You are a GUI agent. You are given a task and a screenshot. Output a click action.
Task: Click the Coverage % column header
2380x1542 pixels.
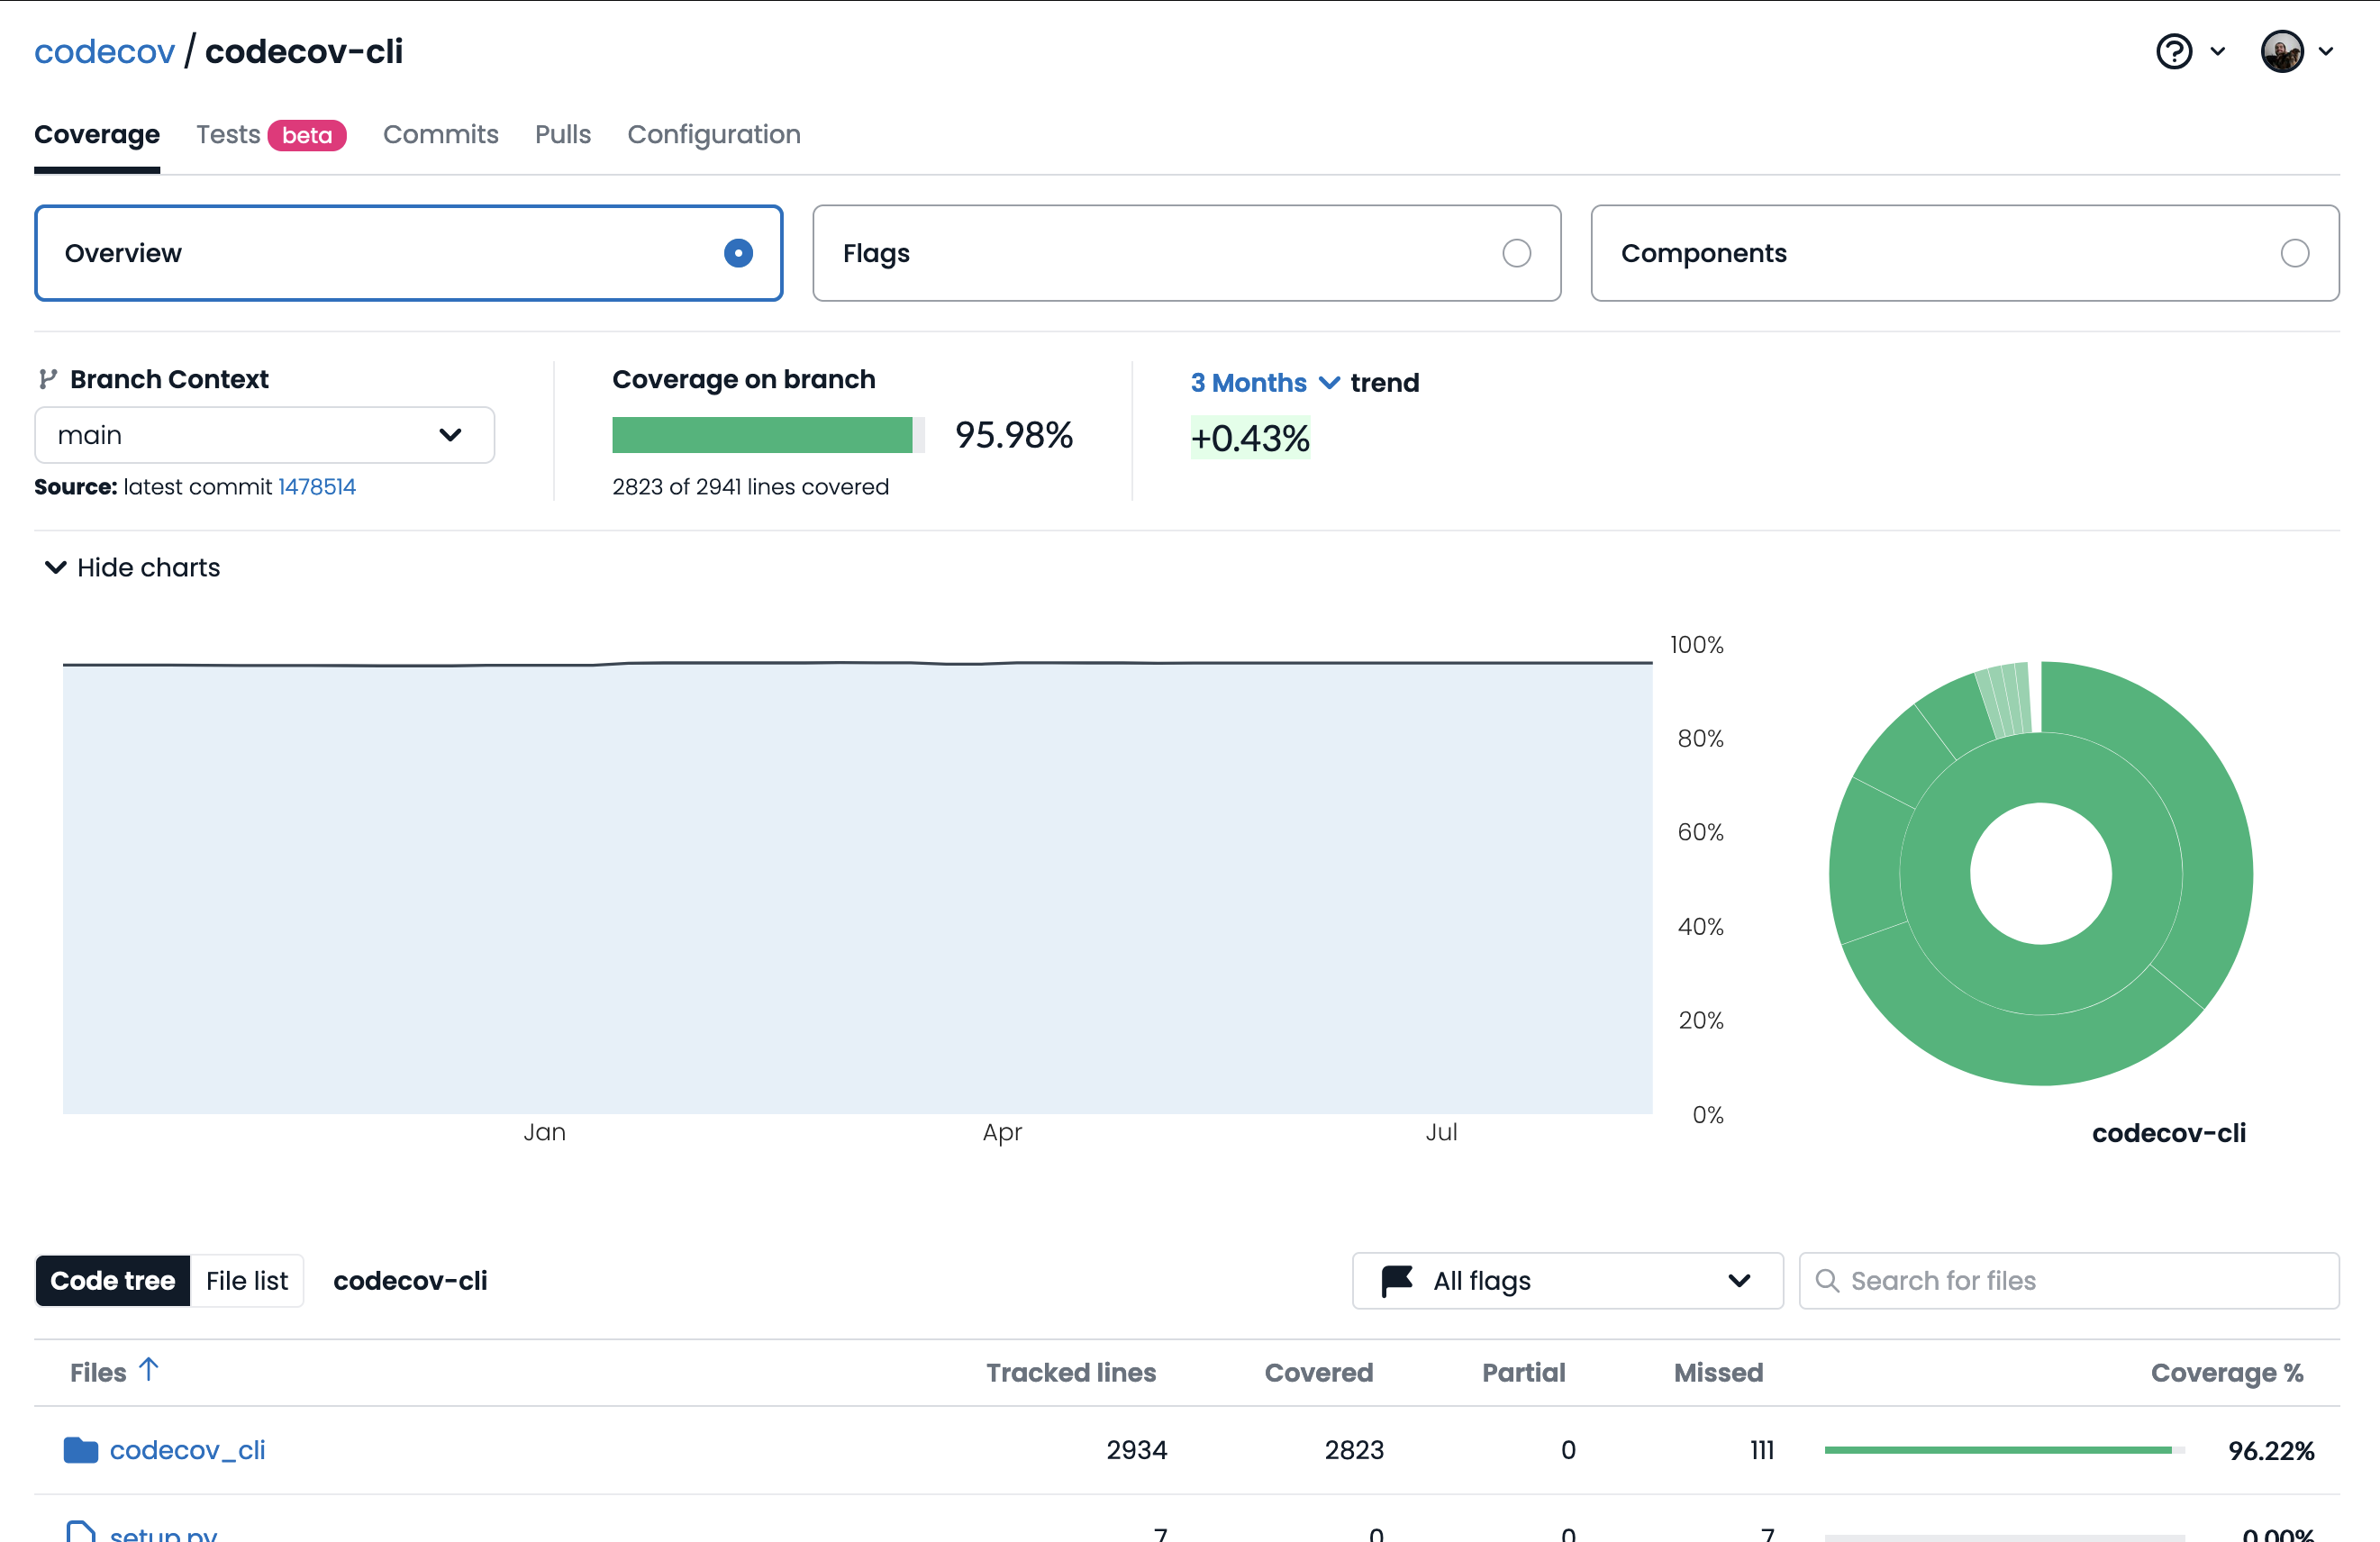pyautogui.click(x=2226, y=1372)
